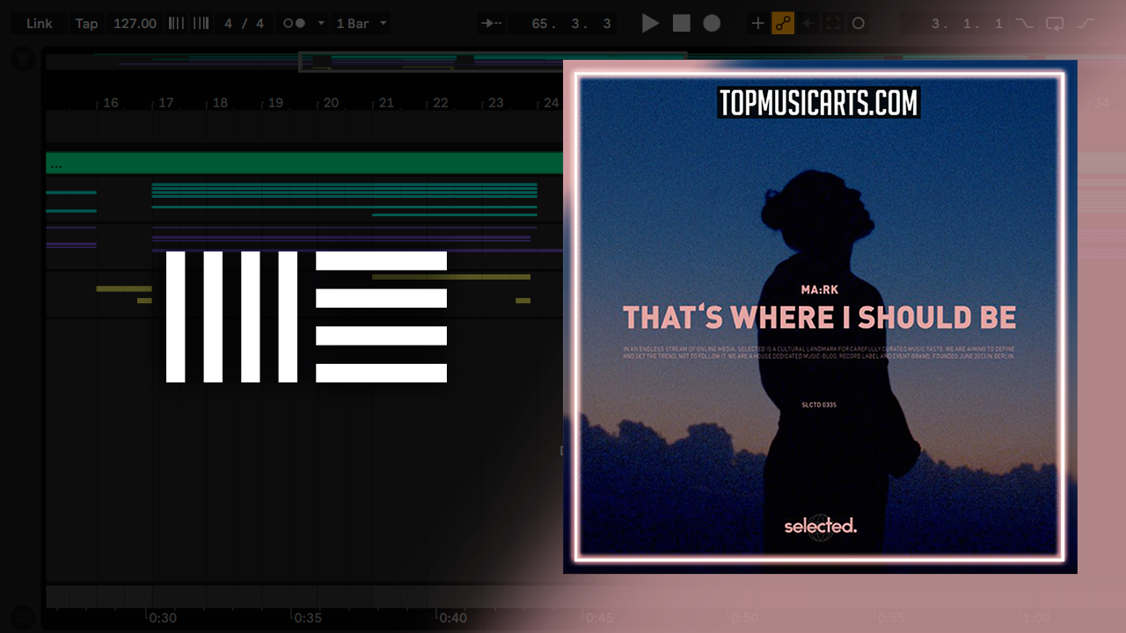Screen dimensions: 1126x633
Task: Enable MIDI Arrangement Overdub plus icon
Action: pyautogui.click(x=757, y=24)
